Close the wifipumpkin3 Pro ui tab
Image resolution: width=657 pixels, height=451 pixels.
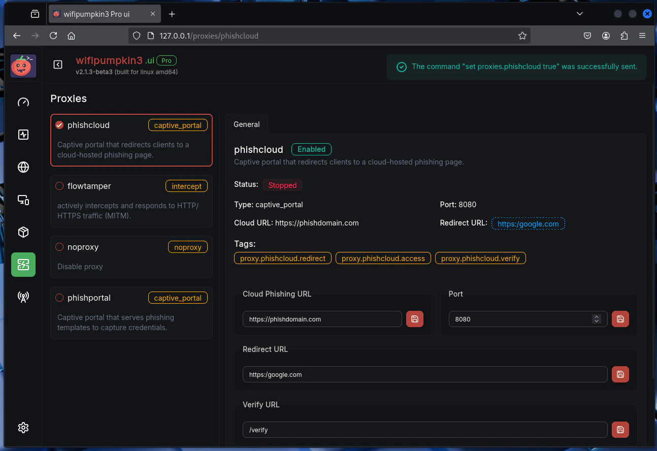[153, 14]
